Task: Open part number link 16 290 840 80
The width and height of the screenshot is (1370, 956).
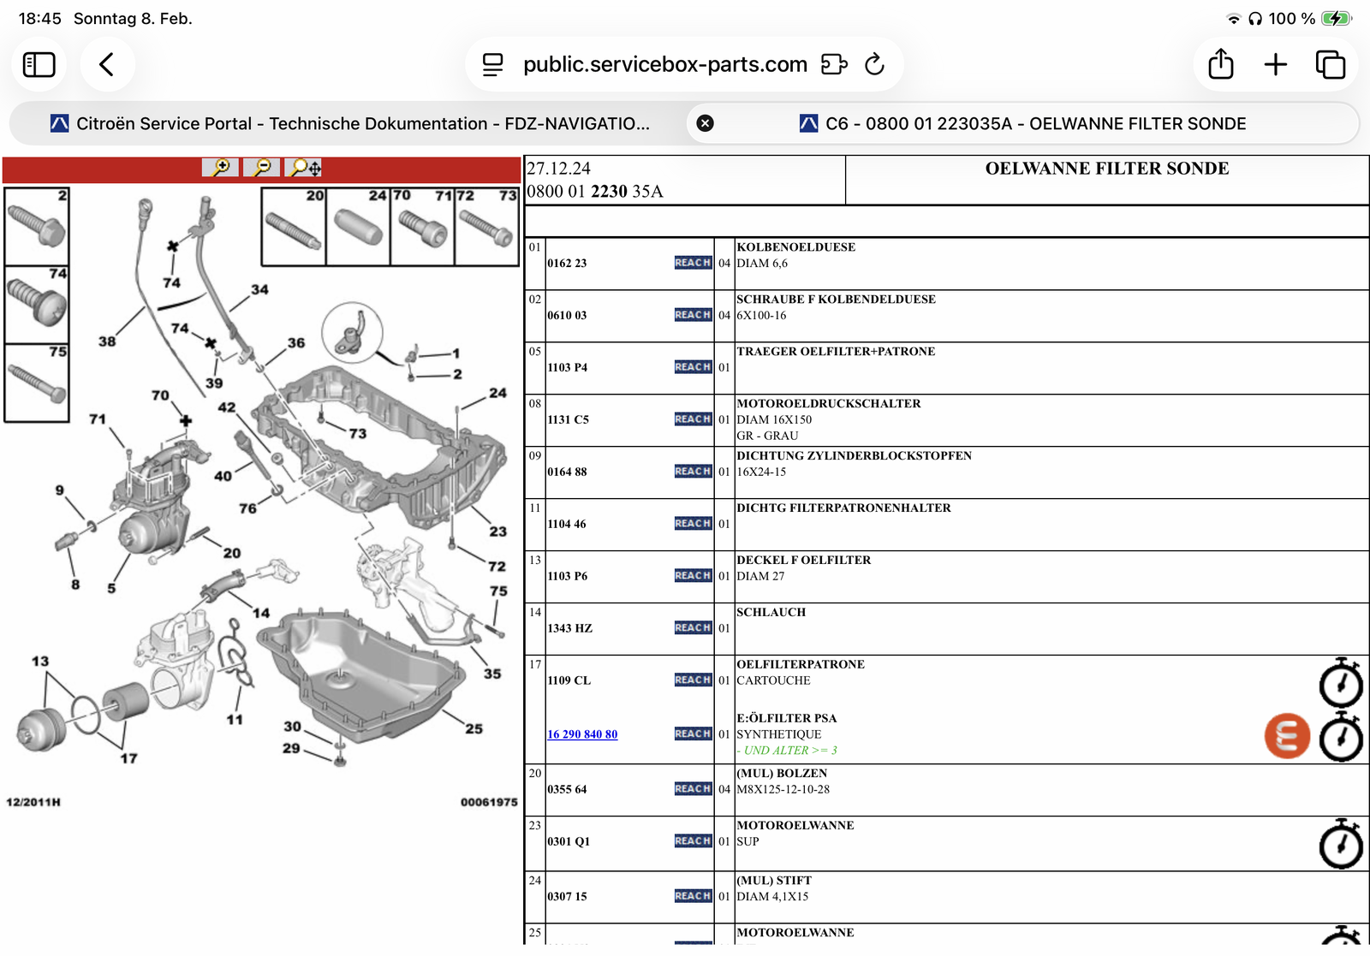Action: tap(582, 734)
